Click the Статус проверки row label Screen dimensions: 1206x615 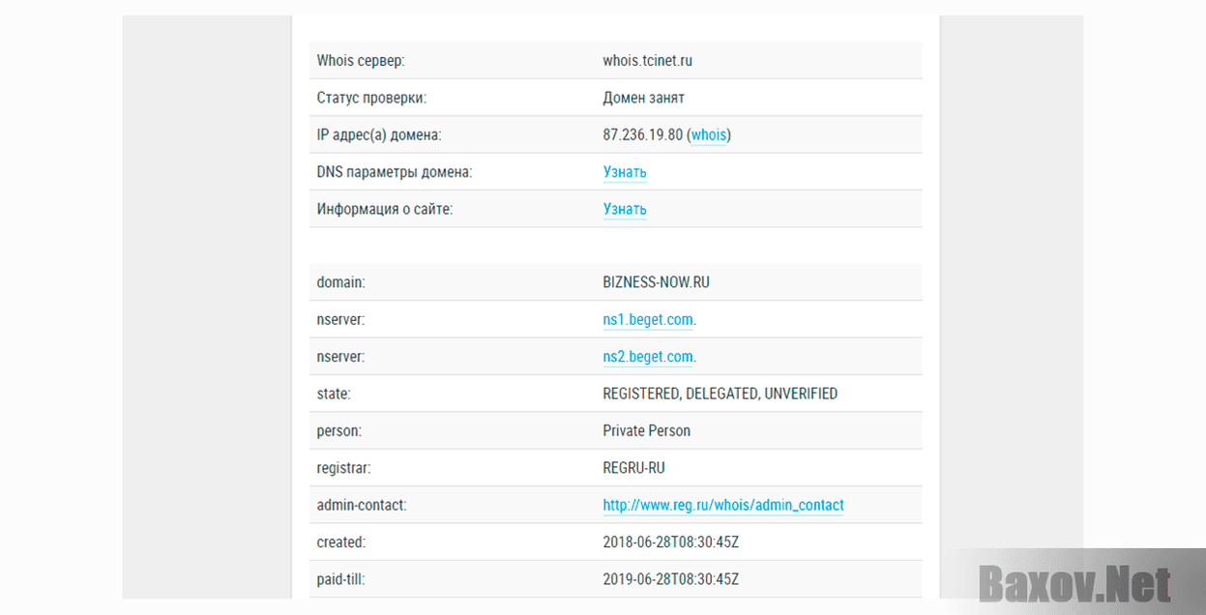click(371, 98)
